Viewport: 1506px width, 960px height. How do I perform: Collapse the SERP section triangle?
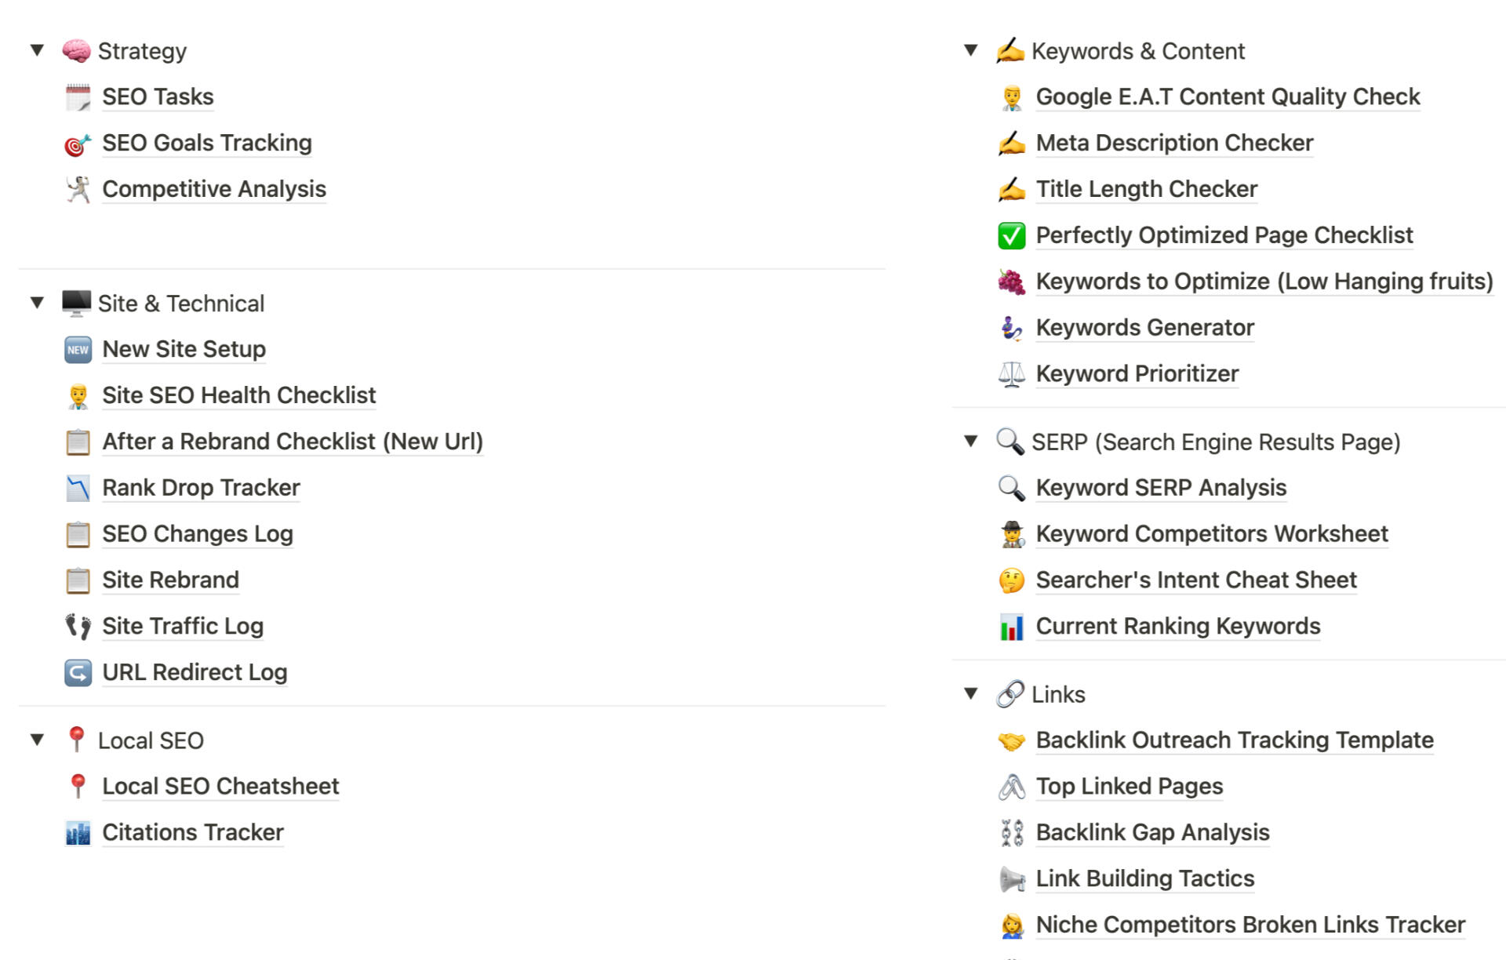pos(971,442)
